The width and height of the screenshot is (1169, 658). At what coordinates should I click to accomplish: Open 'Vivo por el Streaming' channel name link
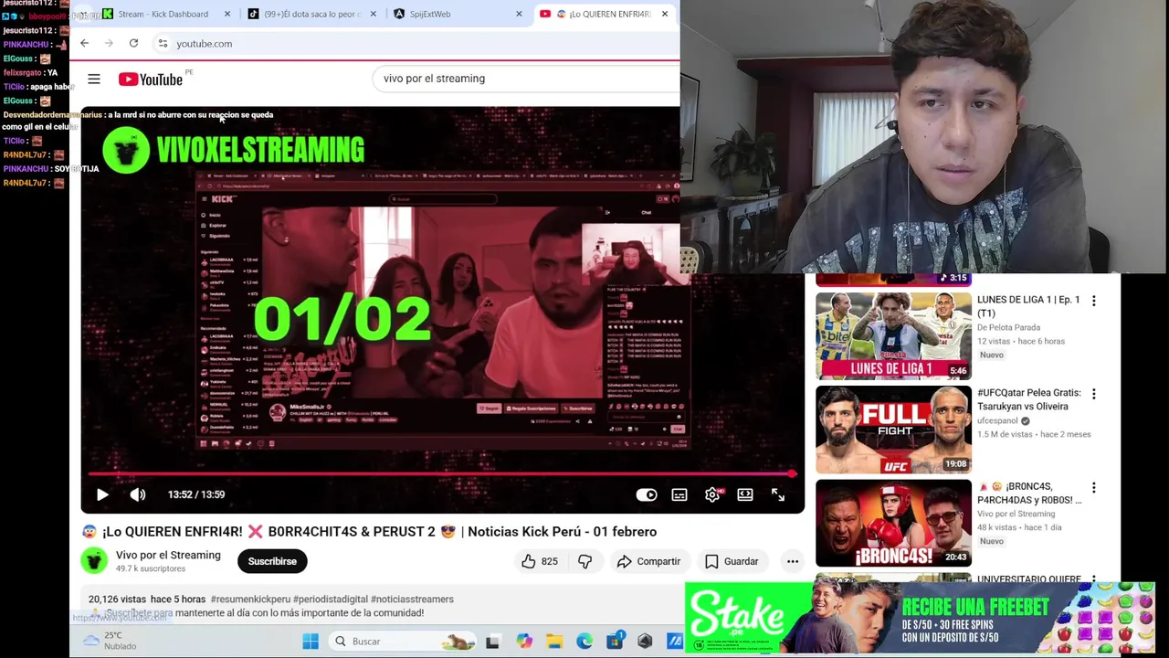tap(168, 555)
